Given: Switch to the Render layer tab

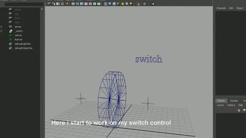Looking at the screenshot, I should [234, 101].
